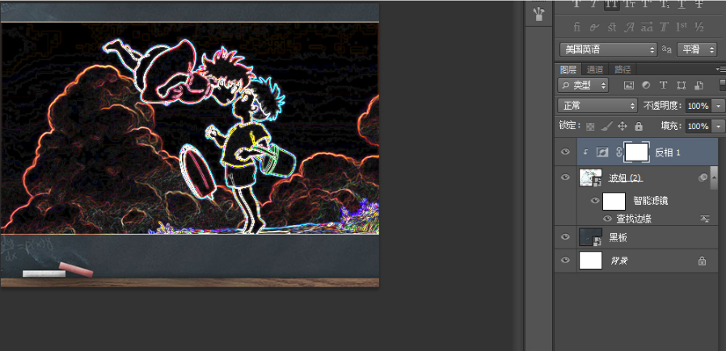Hide the 黑板 layer

[565, 237]
